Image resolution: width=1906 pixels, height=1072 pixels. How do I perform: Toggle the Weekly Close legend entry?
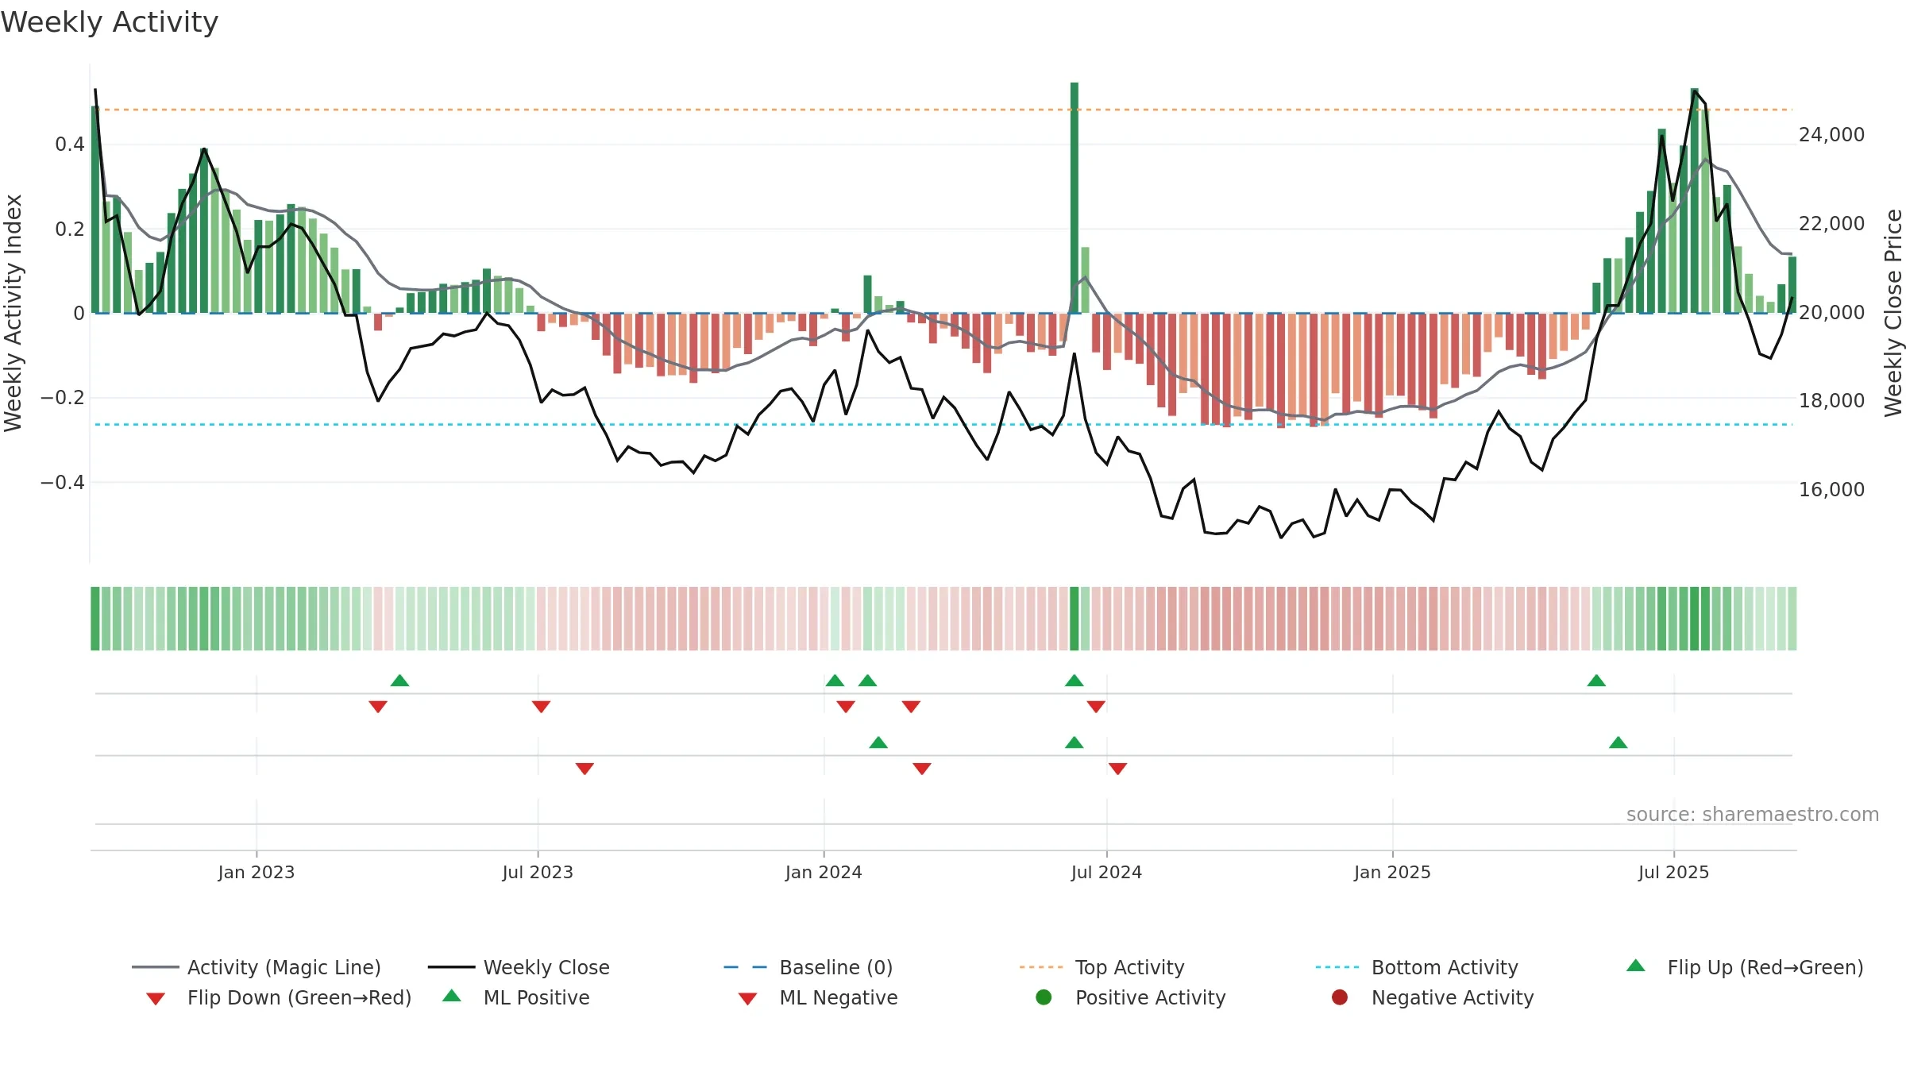tap(519, 967)
